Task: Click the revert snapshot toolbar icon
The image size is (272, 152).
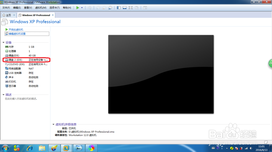Action: click(x=104, y=8)
